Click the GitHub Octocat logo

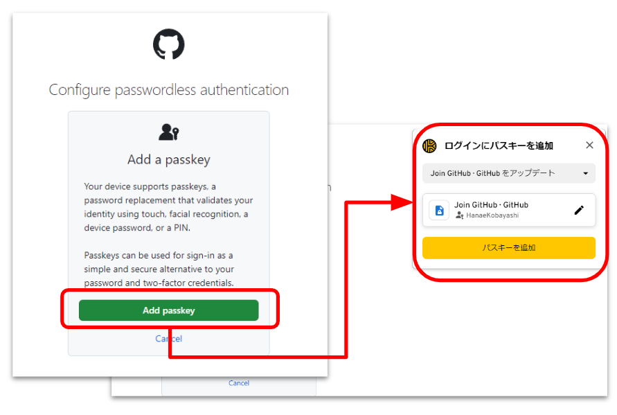point(169,44)
